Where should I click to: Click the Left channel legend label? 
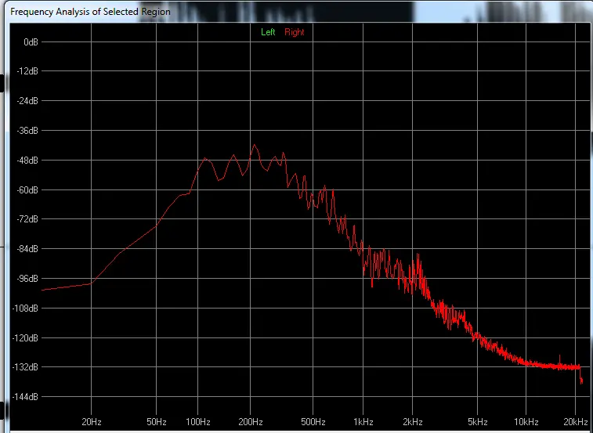[x=268, y=33]
